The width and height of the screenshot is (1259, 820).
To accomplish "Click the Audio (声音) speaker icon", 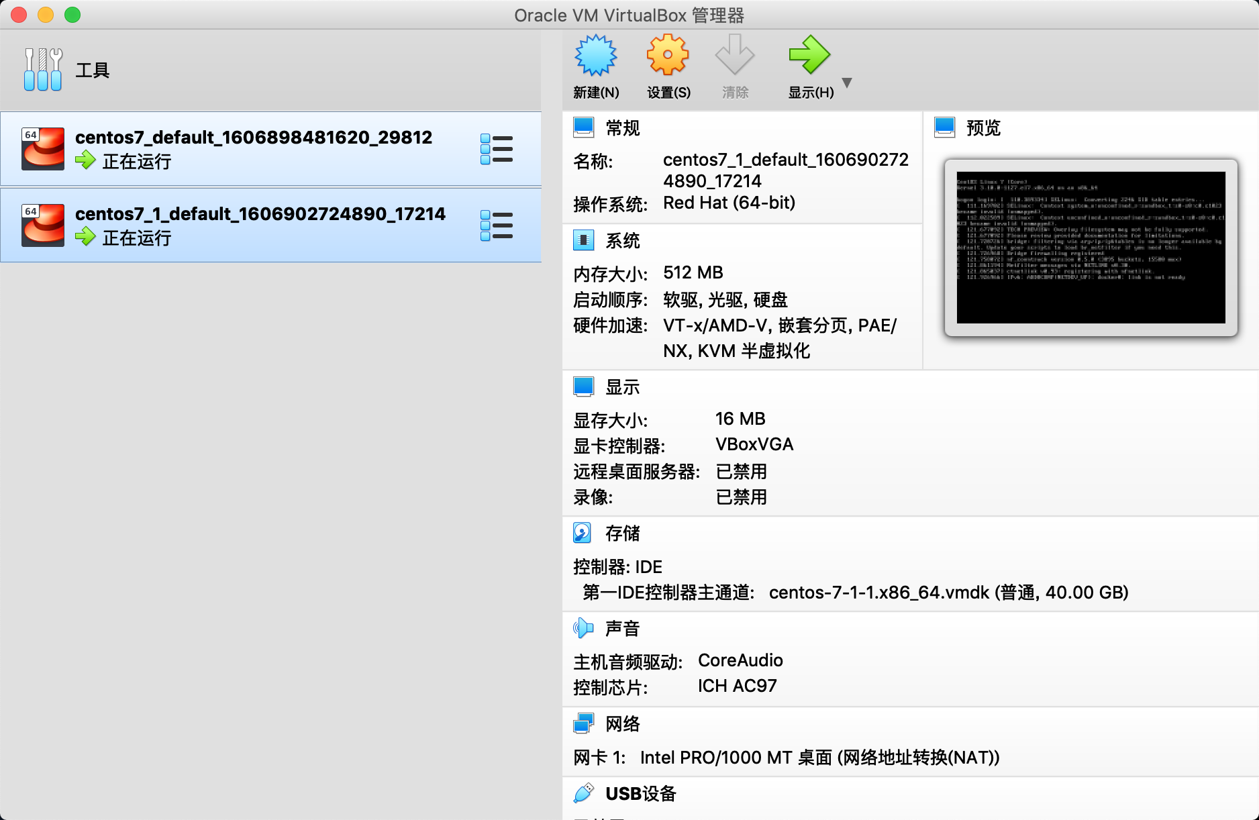I will 584,628.
